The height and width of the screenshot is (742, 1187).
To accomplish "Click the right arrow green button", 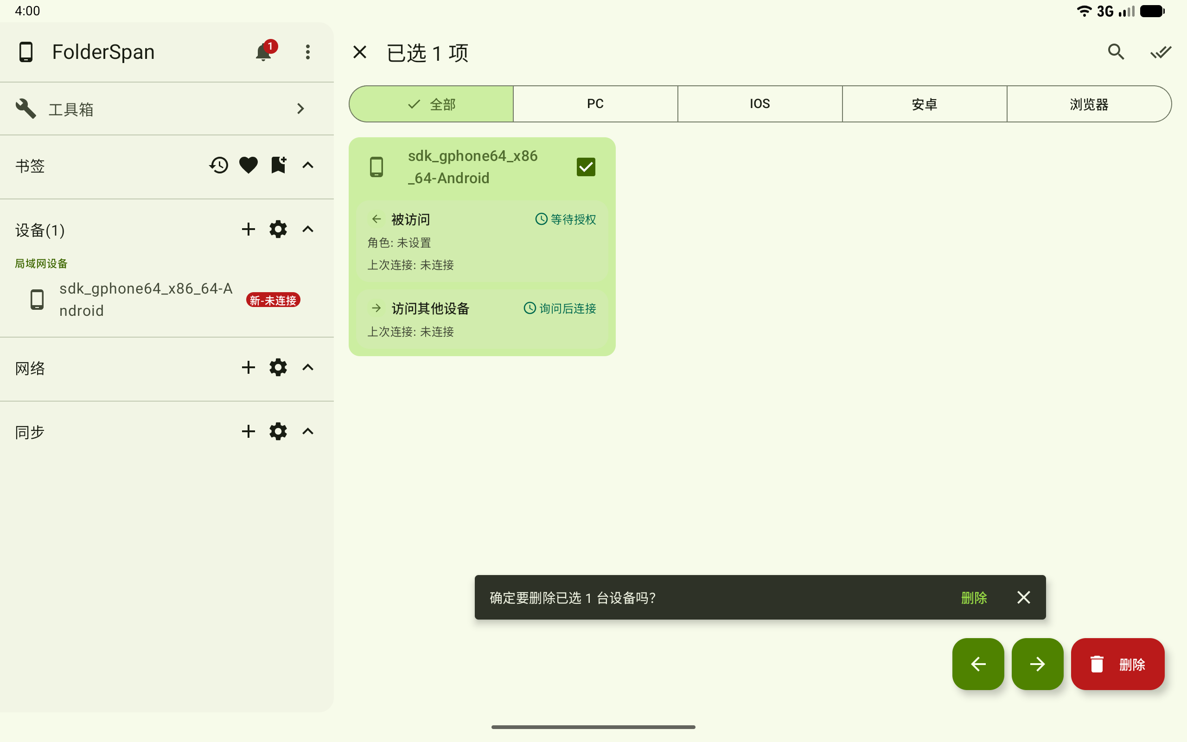I will (1037, 664).
